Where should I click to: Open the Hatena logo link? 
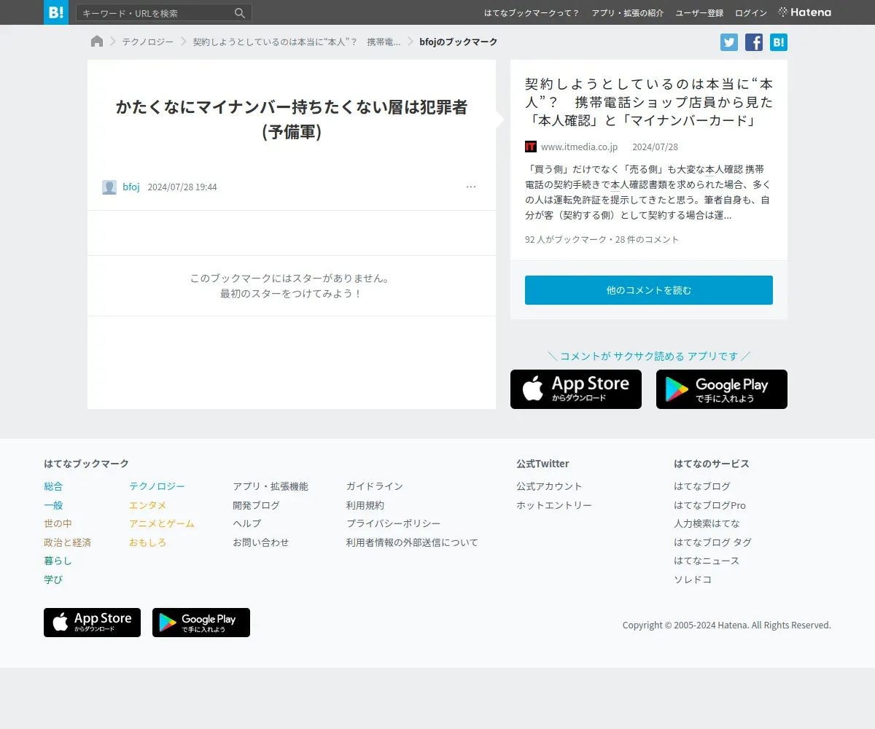[805, 12]
